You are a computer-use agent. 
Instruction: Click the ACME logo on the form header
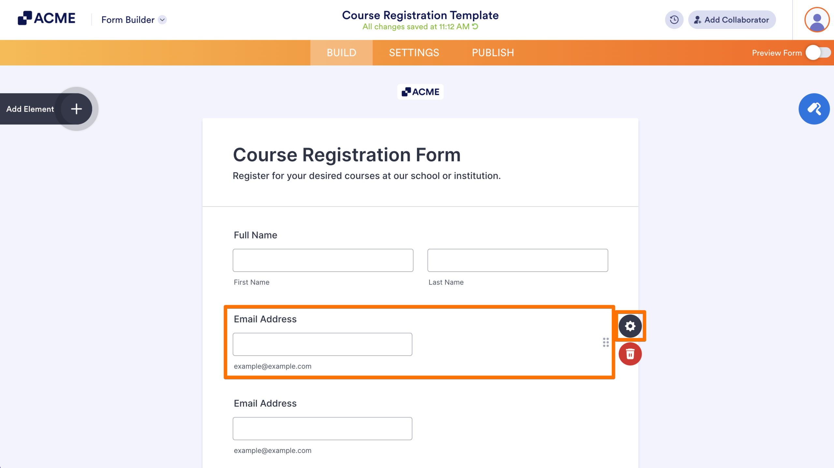coord(420,92)
